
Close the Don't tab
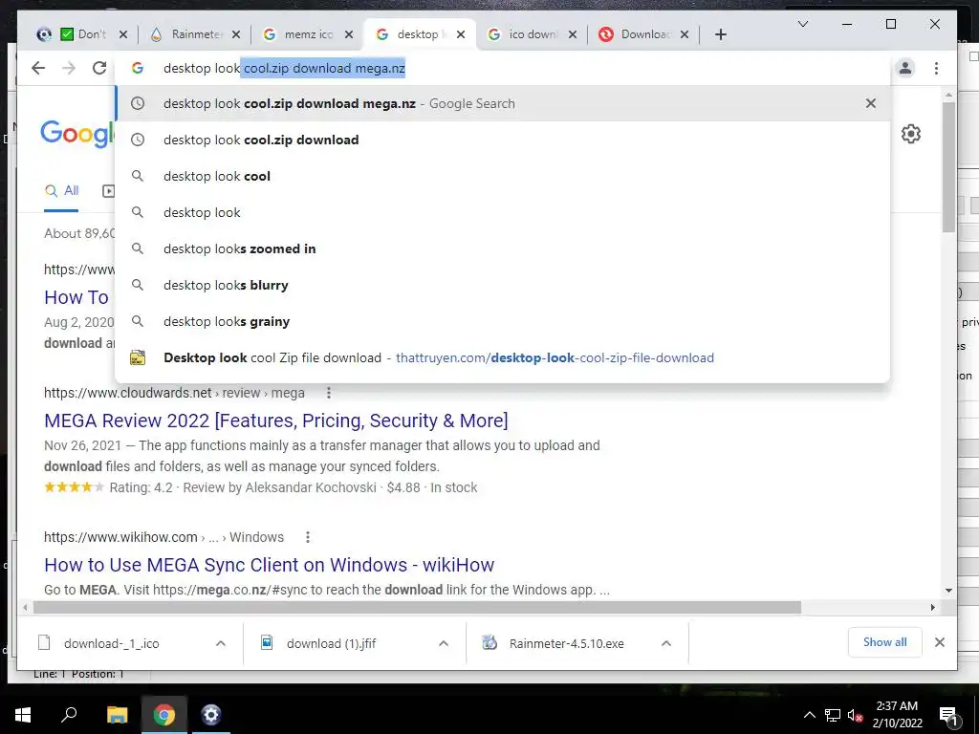click(x=123, y=34)
